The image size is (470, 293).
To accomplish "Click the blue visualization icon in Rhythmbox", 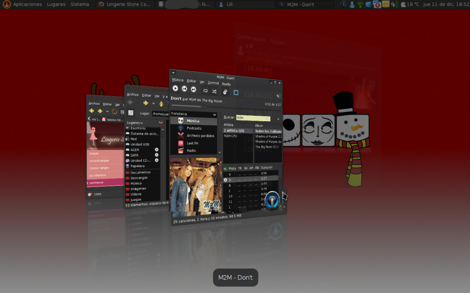I will click(236, 92).
